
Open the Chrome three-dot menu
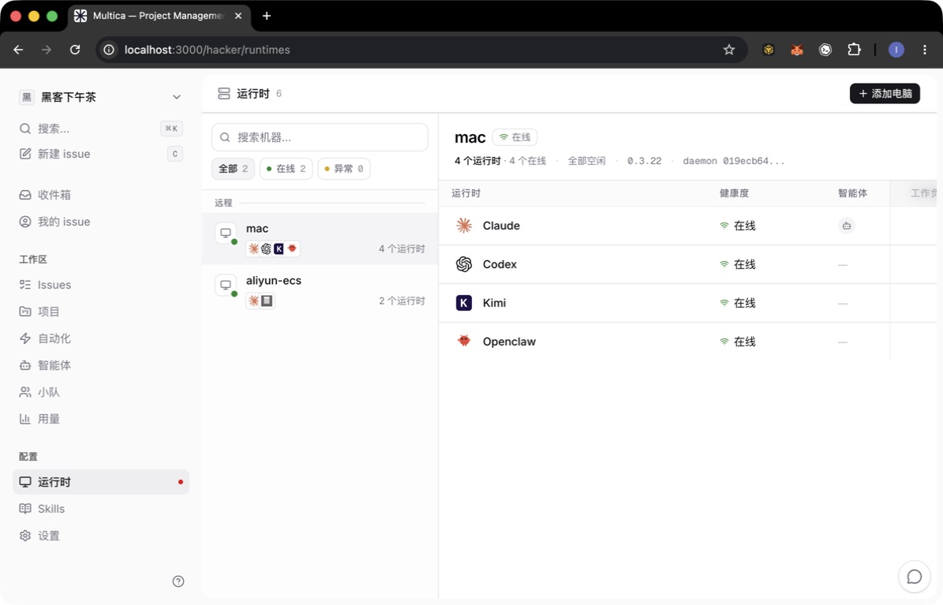pyautogui.click(x=924, y=50)
